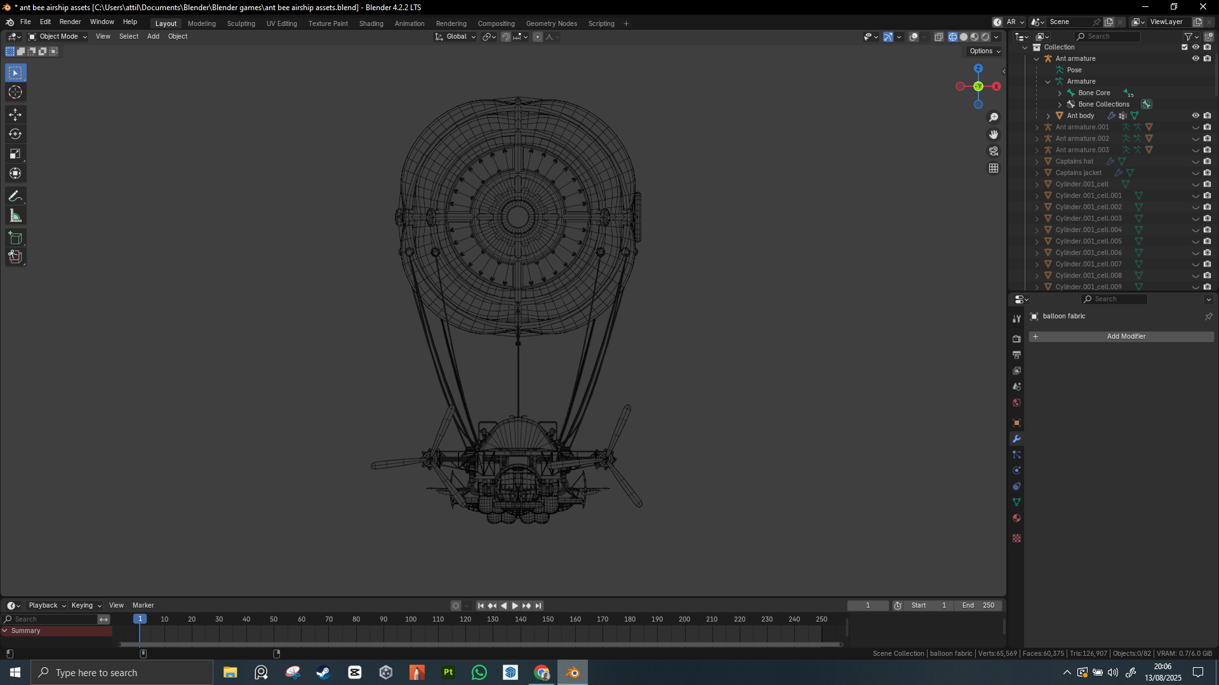Expand the Ant body tree item

tap(1048, 115)
